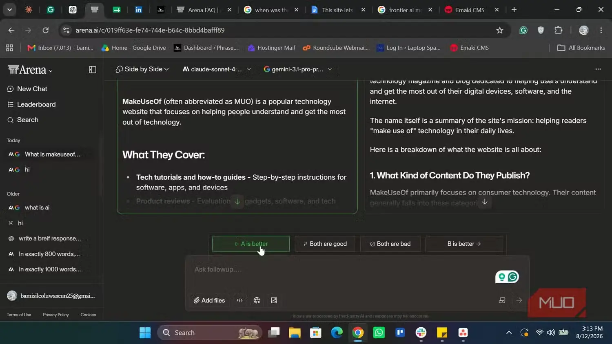Vote 'B is better'
Image resolution: width=612 pixels, height=344 pixels.
pos(464,244)
